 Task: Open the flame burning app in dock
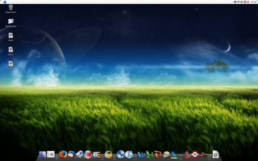tap(108, 155)
